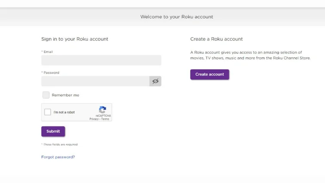Click the reCAPTCHA logo icon

(103, 110)
